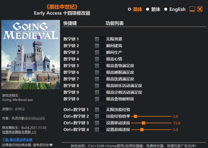Screen dimensions: 208x148
Task: Click 设置移动速度 value 15.0
Action: [177, 123]
